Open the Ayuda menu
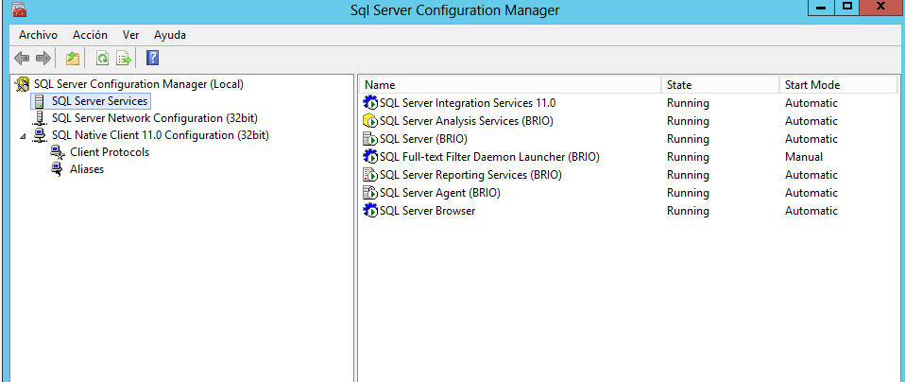This screenshot has height=382, width=905. tap(170, 35)
